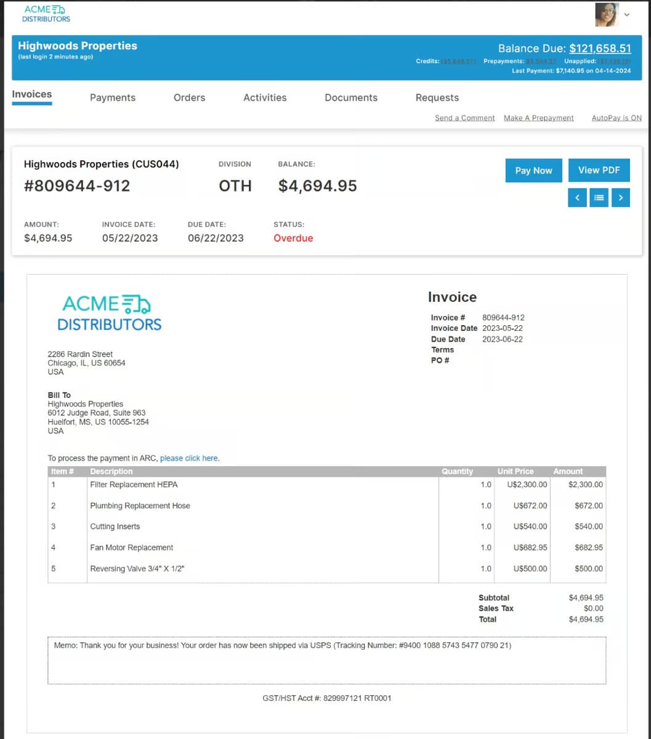The image size is (651, 739).
Task: Click the $672.00 amount cell
Action: 589,506
